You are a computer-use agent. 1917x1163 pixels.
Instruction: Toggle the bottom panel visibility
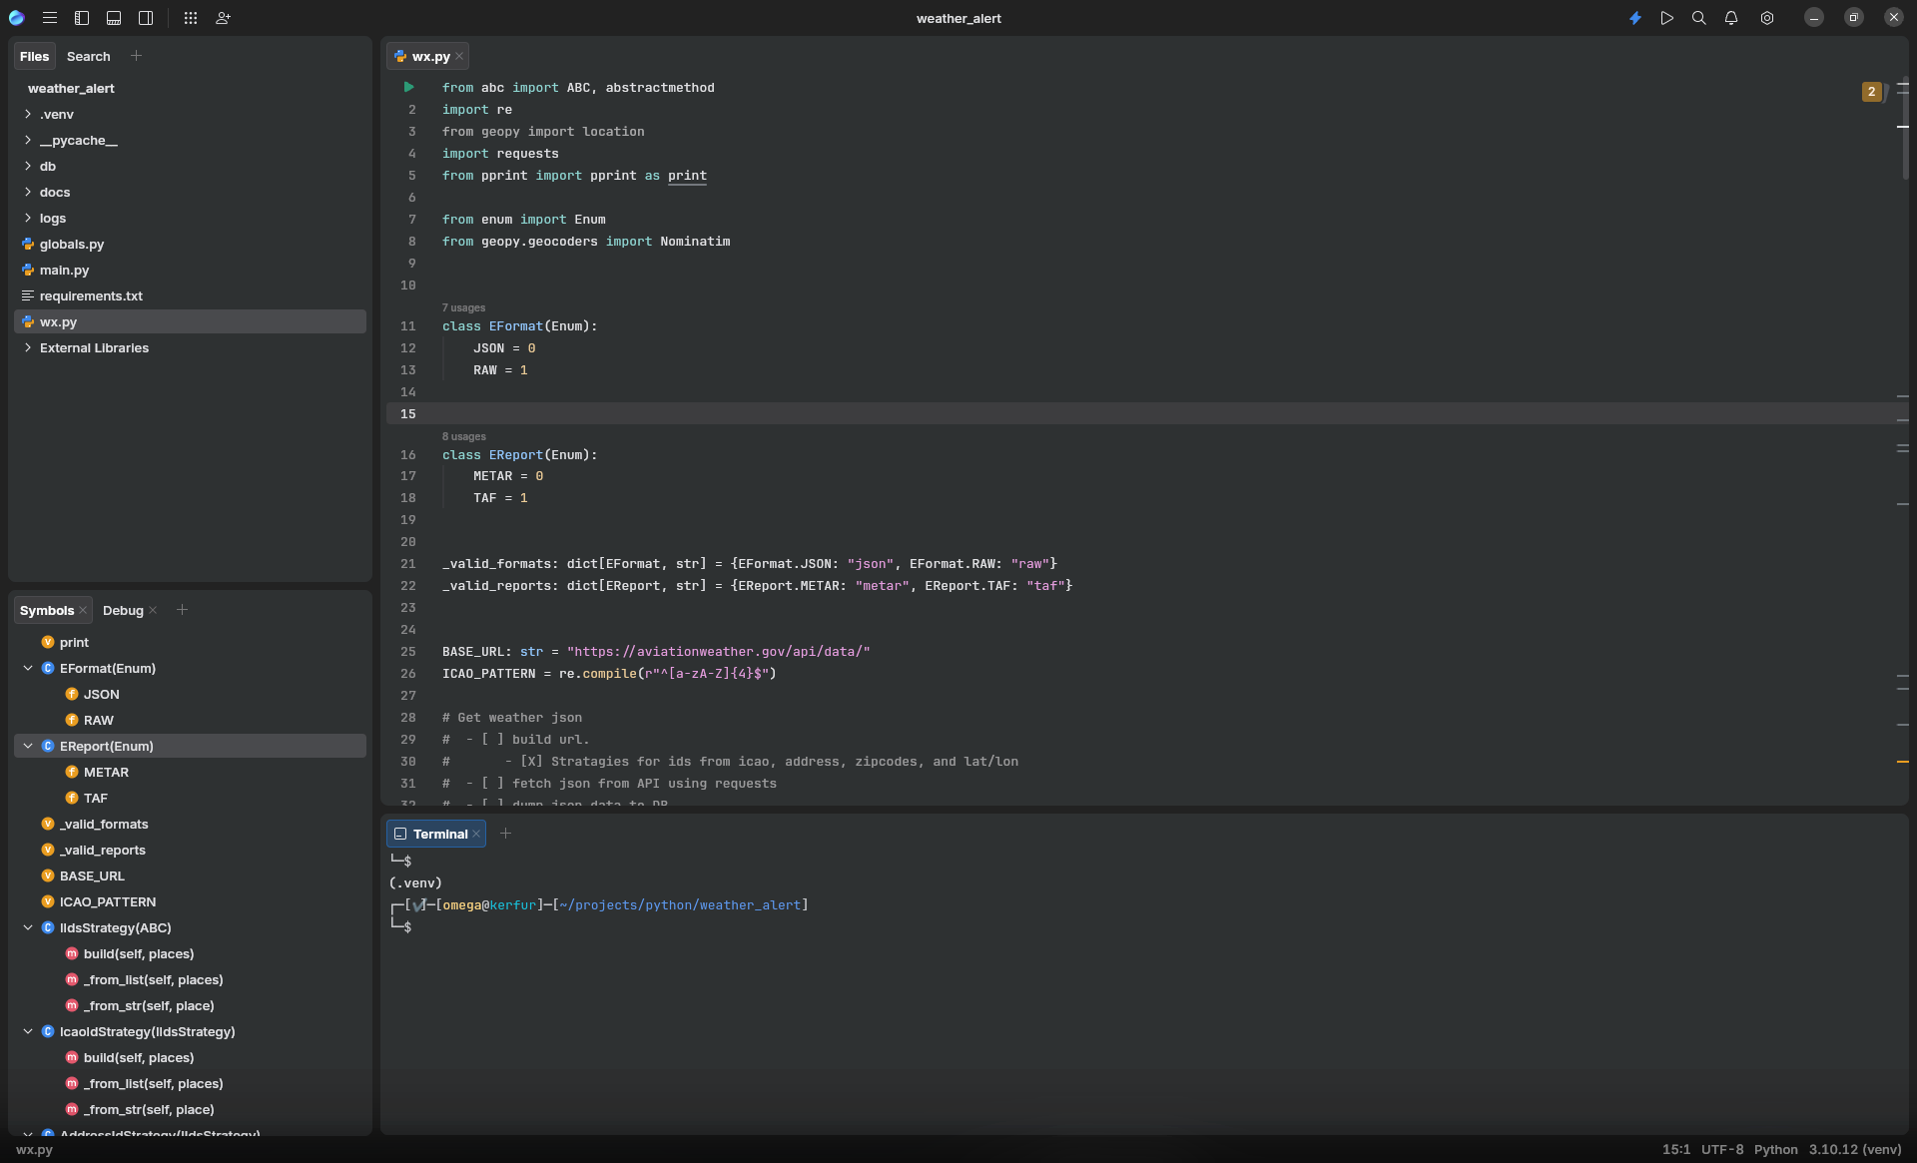point(114,18)
